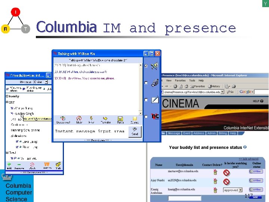The width and height of the screenshot is (269, 202).
Task: Click the Block icon in friends window
Action: click(32, 164)
